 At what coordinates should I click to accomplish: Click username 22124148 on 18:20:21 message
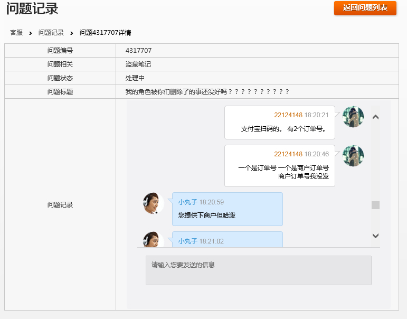[x=288, y=115]
